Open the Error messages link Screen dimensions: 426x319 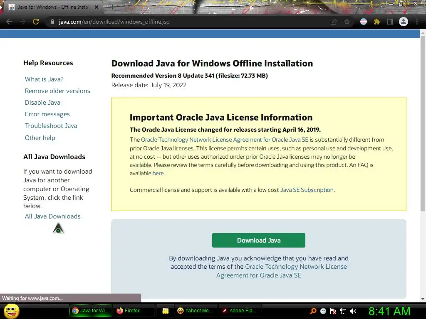tap(47, 114)
